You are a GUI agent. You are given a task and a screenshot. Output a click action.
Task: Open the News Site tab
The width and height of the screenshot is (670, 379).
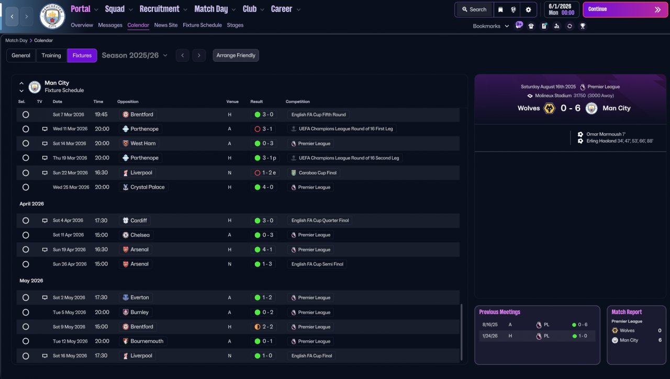click(166, 25)
